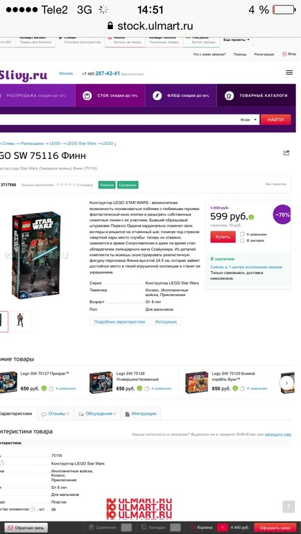The height and width of the screenshot is (534, 301).
Task: Click the Сравнение icon in bottom bar
Action: 91,528
